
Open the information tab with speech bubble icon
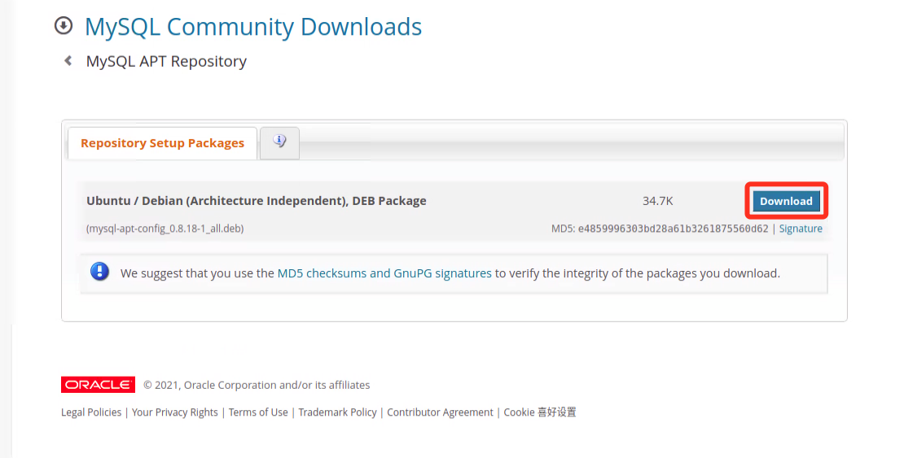(x=279, y=142)
